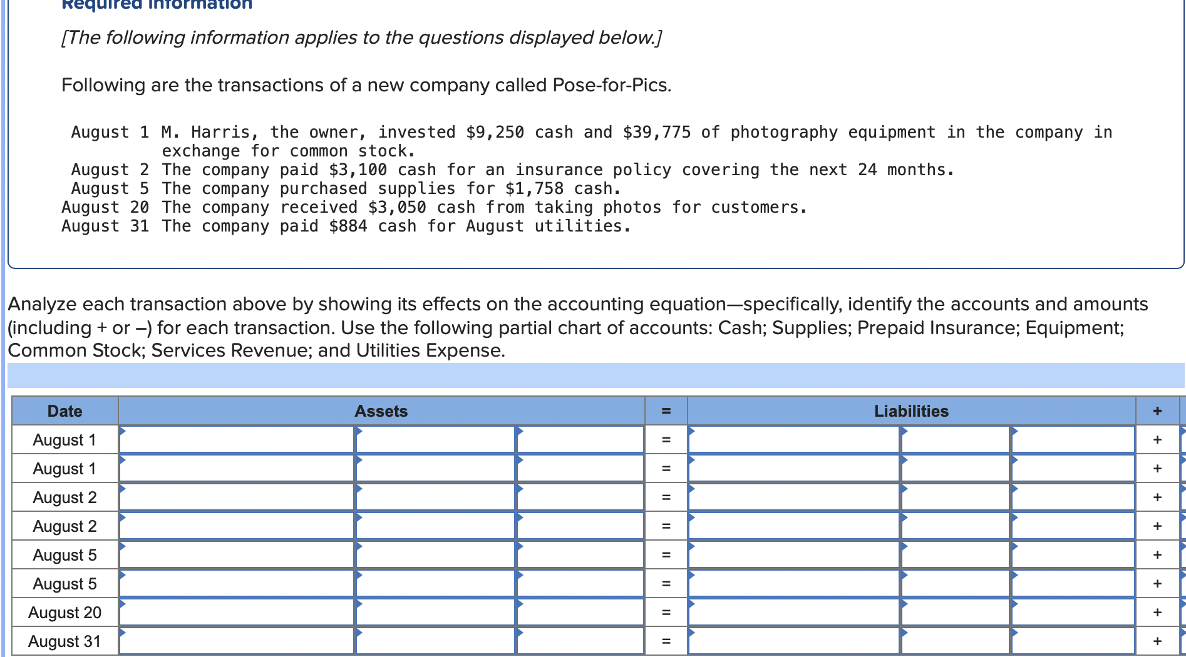The width and height of the screenshot is (1186, 657).
Task: Click the Date column header
Action: pyautogui.click(x=65, y=410)
